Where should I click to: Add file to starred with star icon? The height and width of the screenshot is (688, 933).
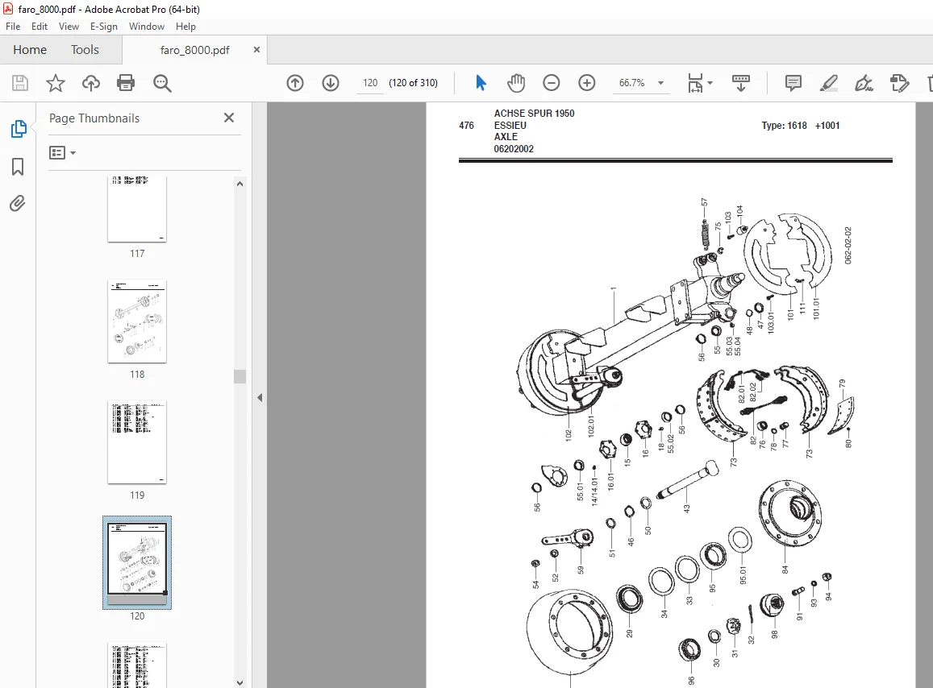[x=56, y=83]
